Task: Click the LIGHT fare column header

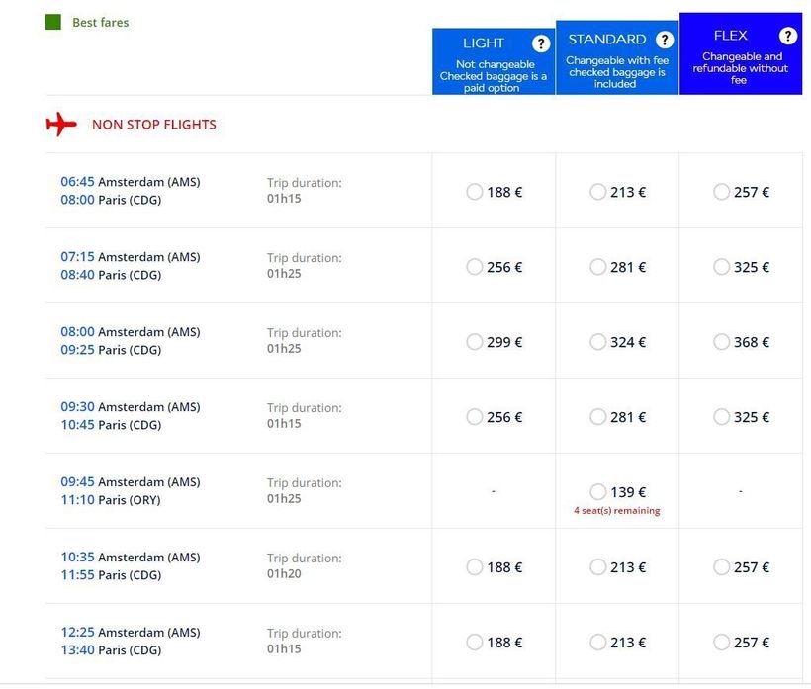Action: tap(483, 43)
